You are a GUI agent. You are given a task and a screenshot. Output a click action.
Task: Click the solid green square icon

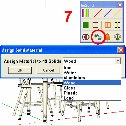tap(86, 25)
